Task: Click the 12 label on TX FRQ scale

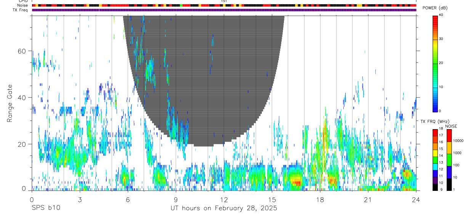Action: point(441,169)
